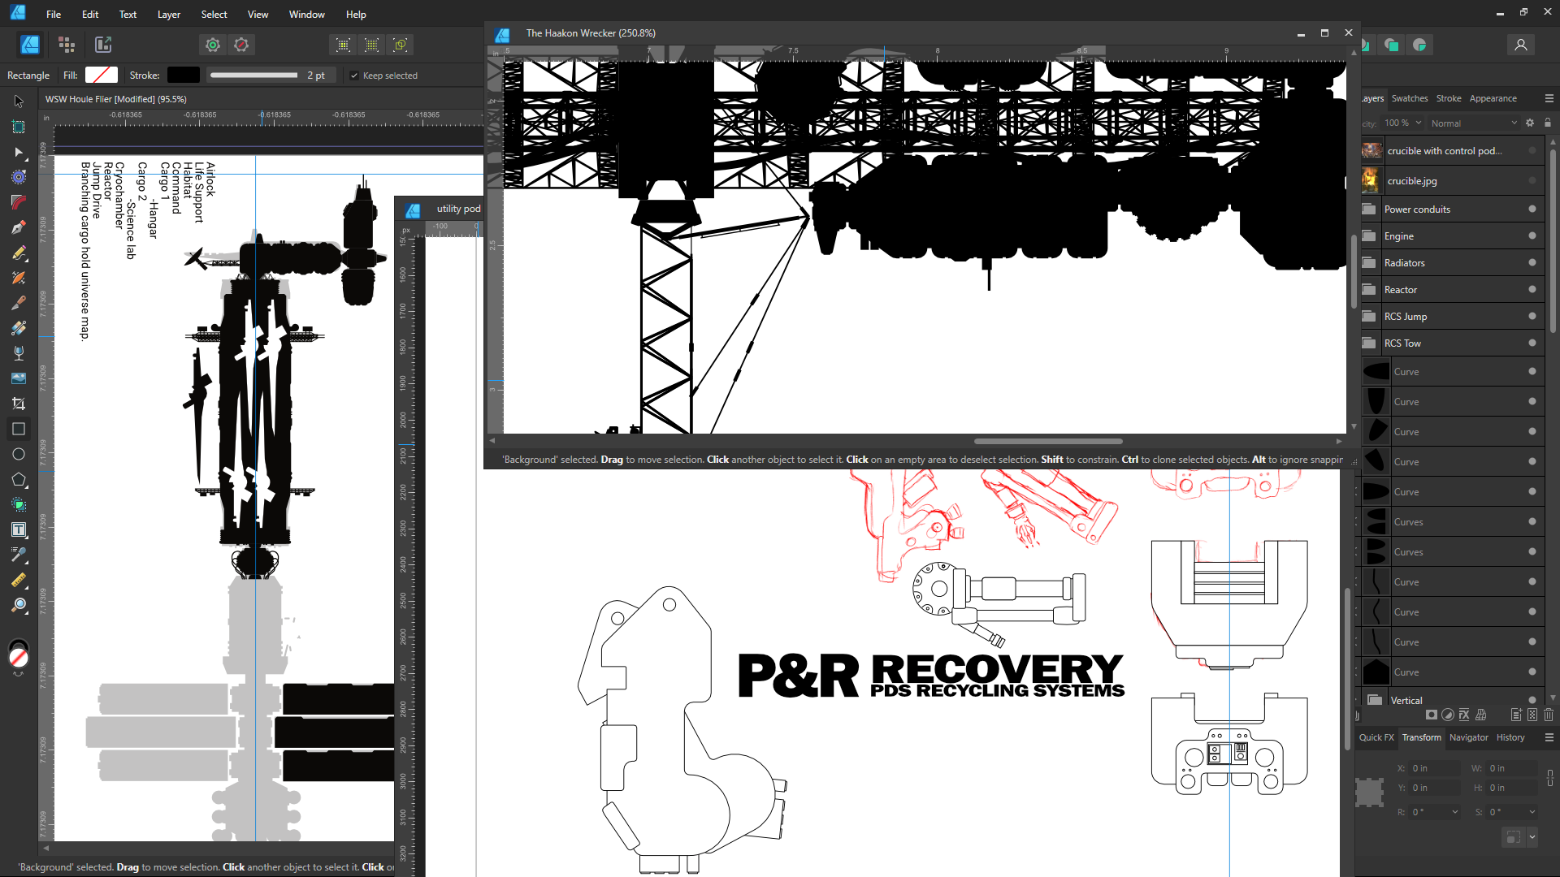1560x877 pixels.
Task: Select the Pencil tool
Action: click(19, 253)
